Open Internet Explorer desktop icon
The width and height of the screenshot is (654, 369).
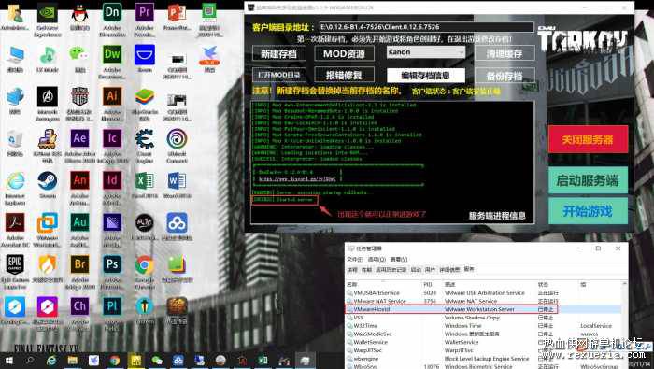pos(15,187)
